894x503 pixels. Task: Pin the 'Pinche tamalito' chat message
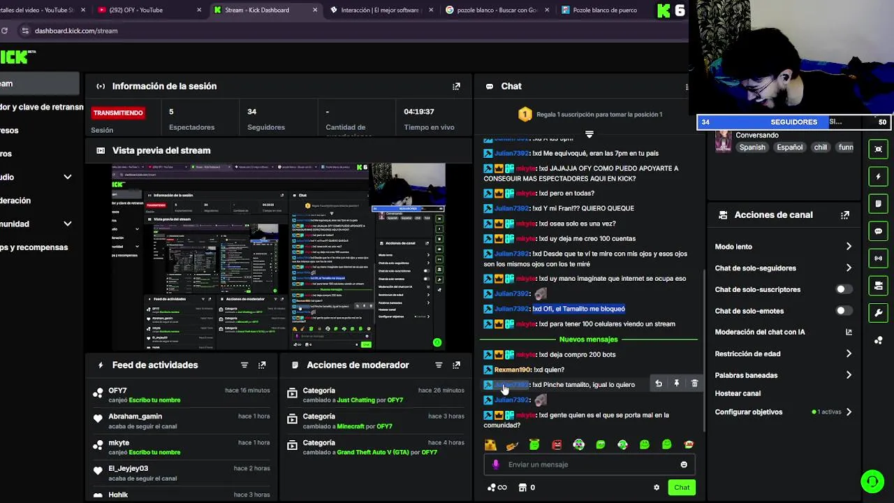[676, 384]
